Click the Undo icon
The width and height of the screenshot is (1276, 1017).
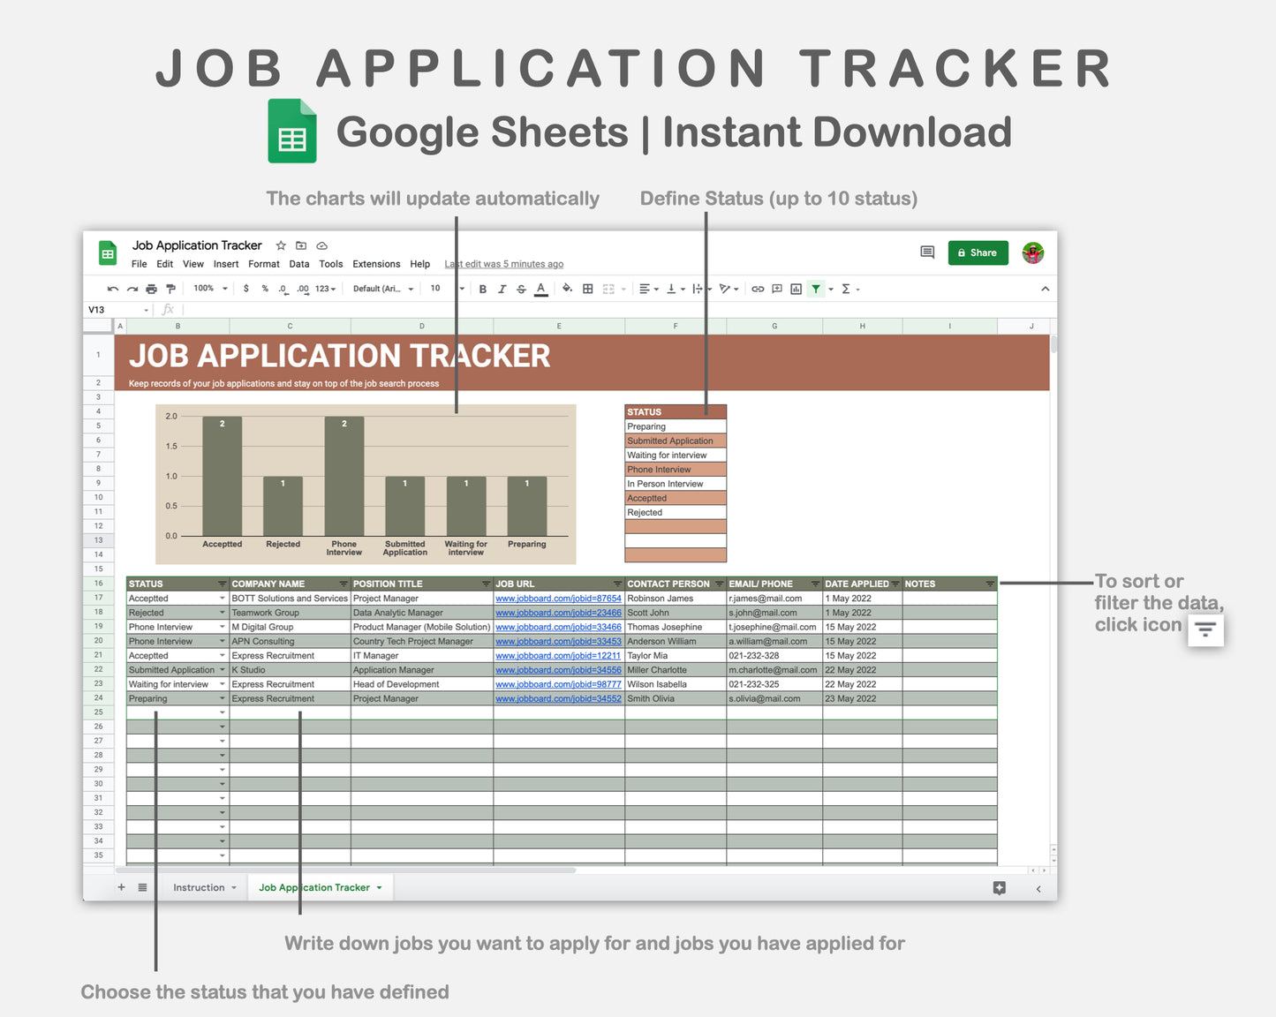112,289
